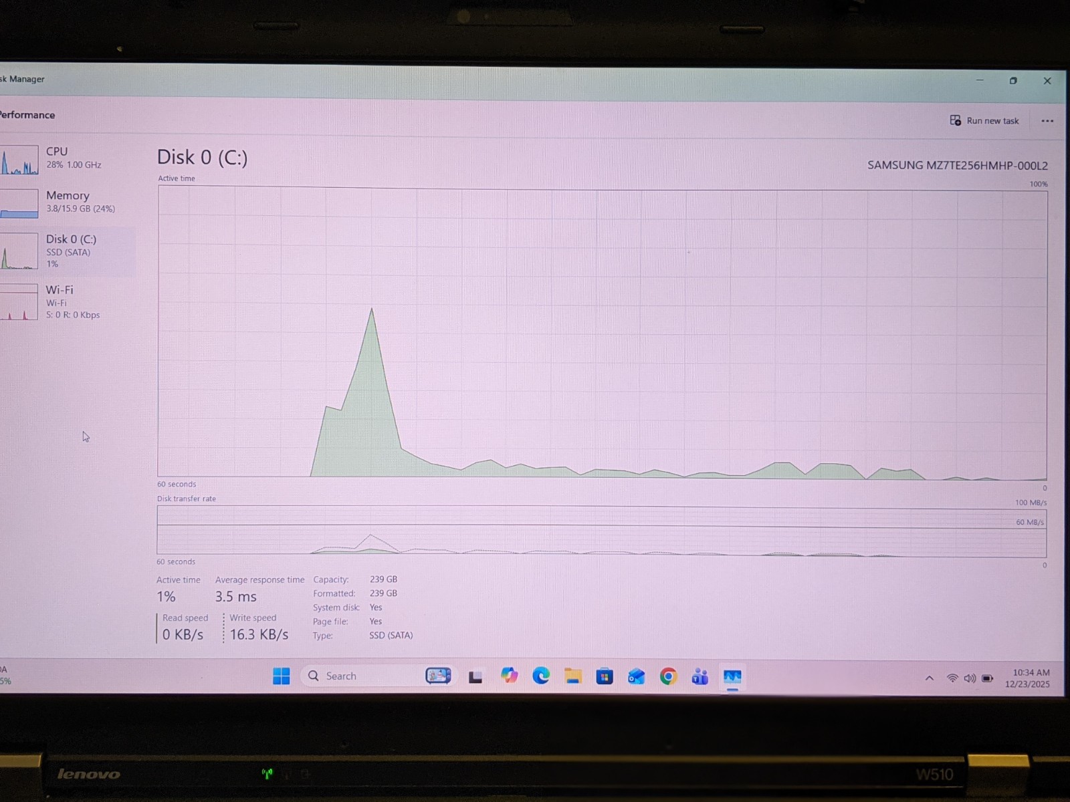Open File Explorer from the taskbar

[x=572, y=676]
